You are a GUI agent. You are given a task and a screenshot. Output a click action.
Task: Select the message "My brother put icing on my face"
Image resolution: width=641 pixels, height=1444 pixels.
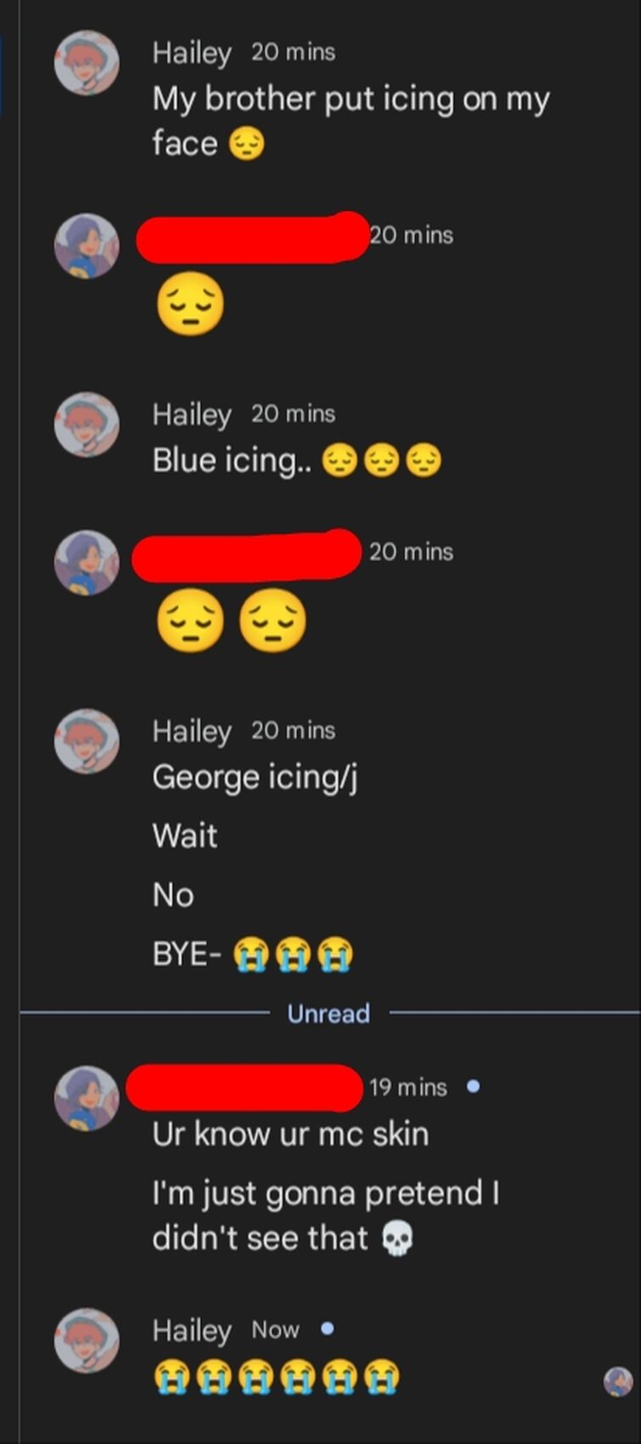pos(351,121)
